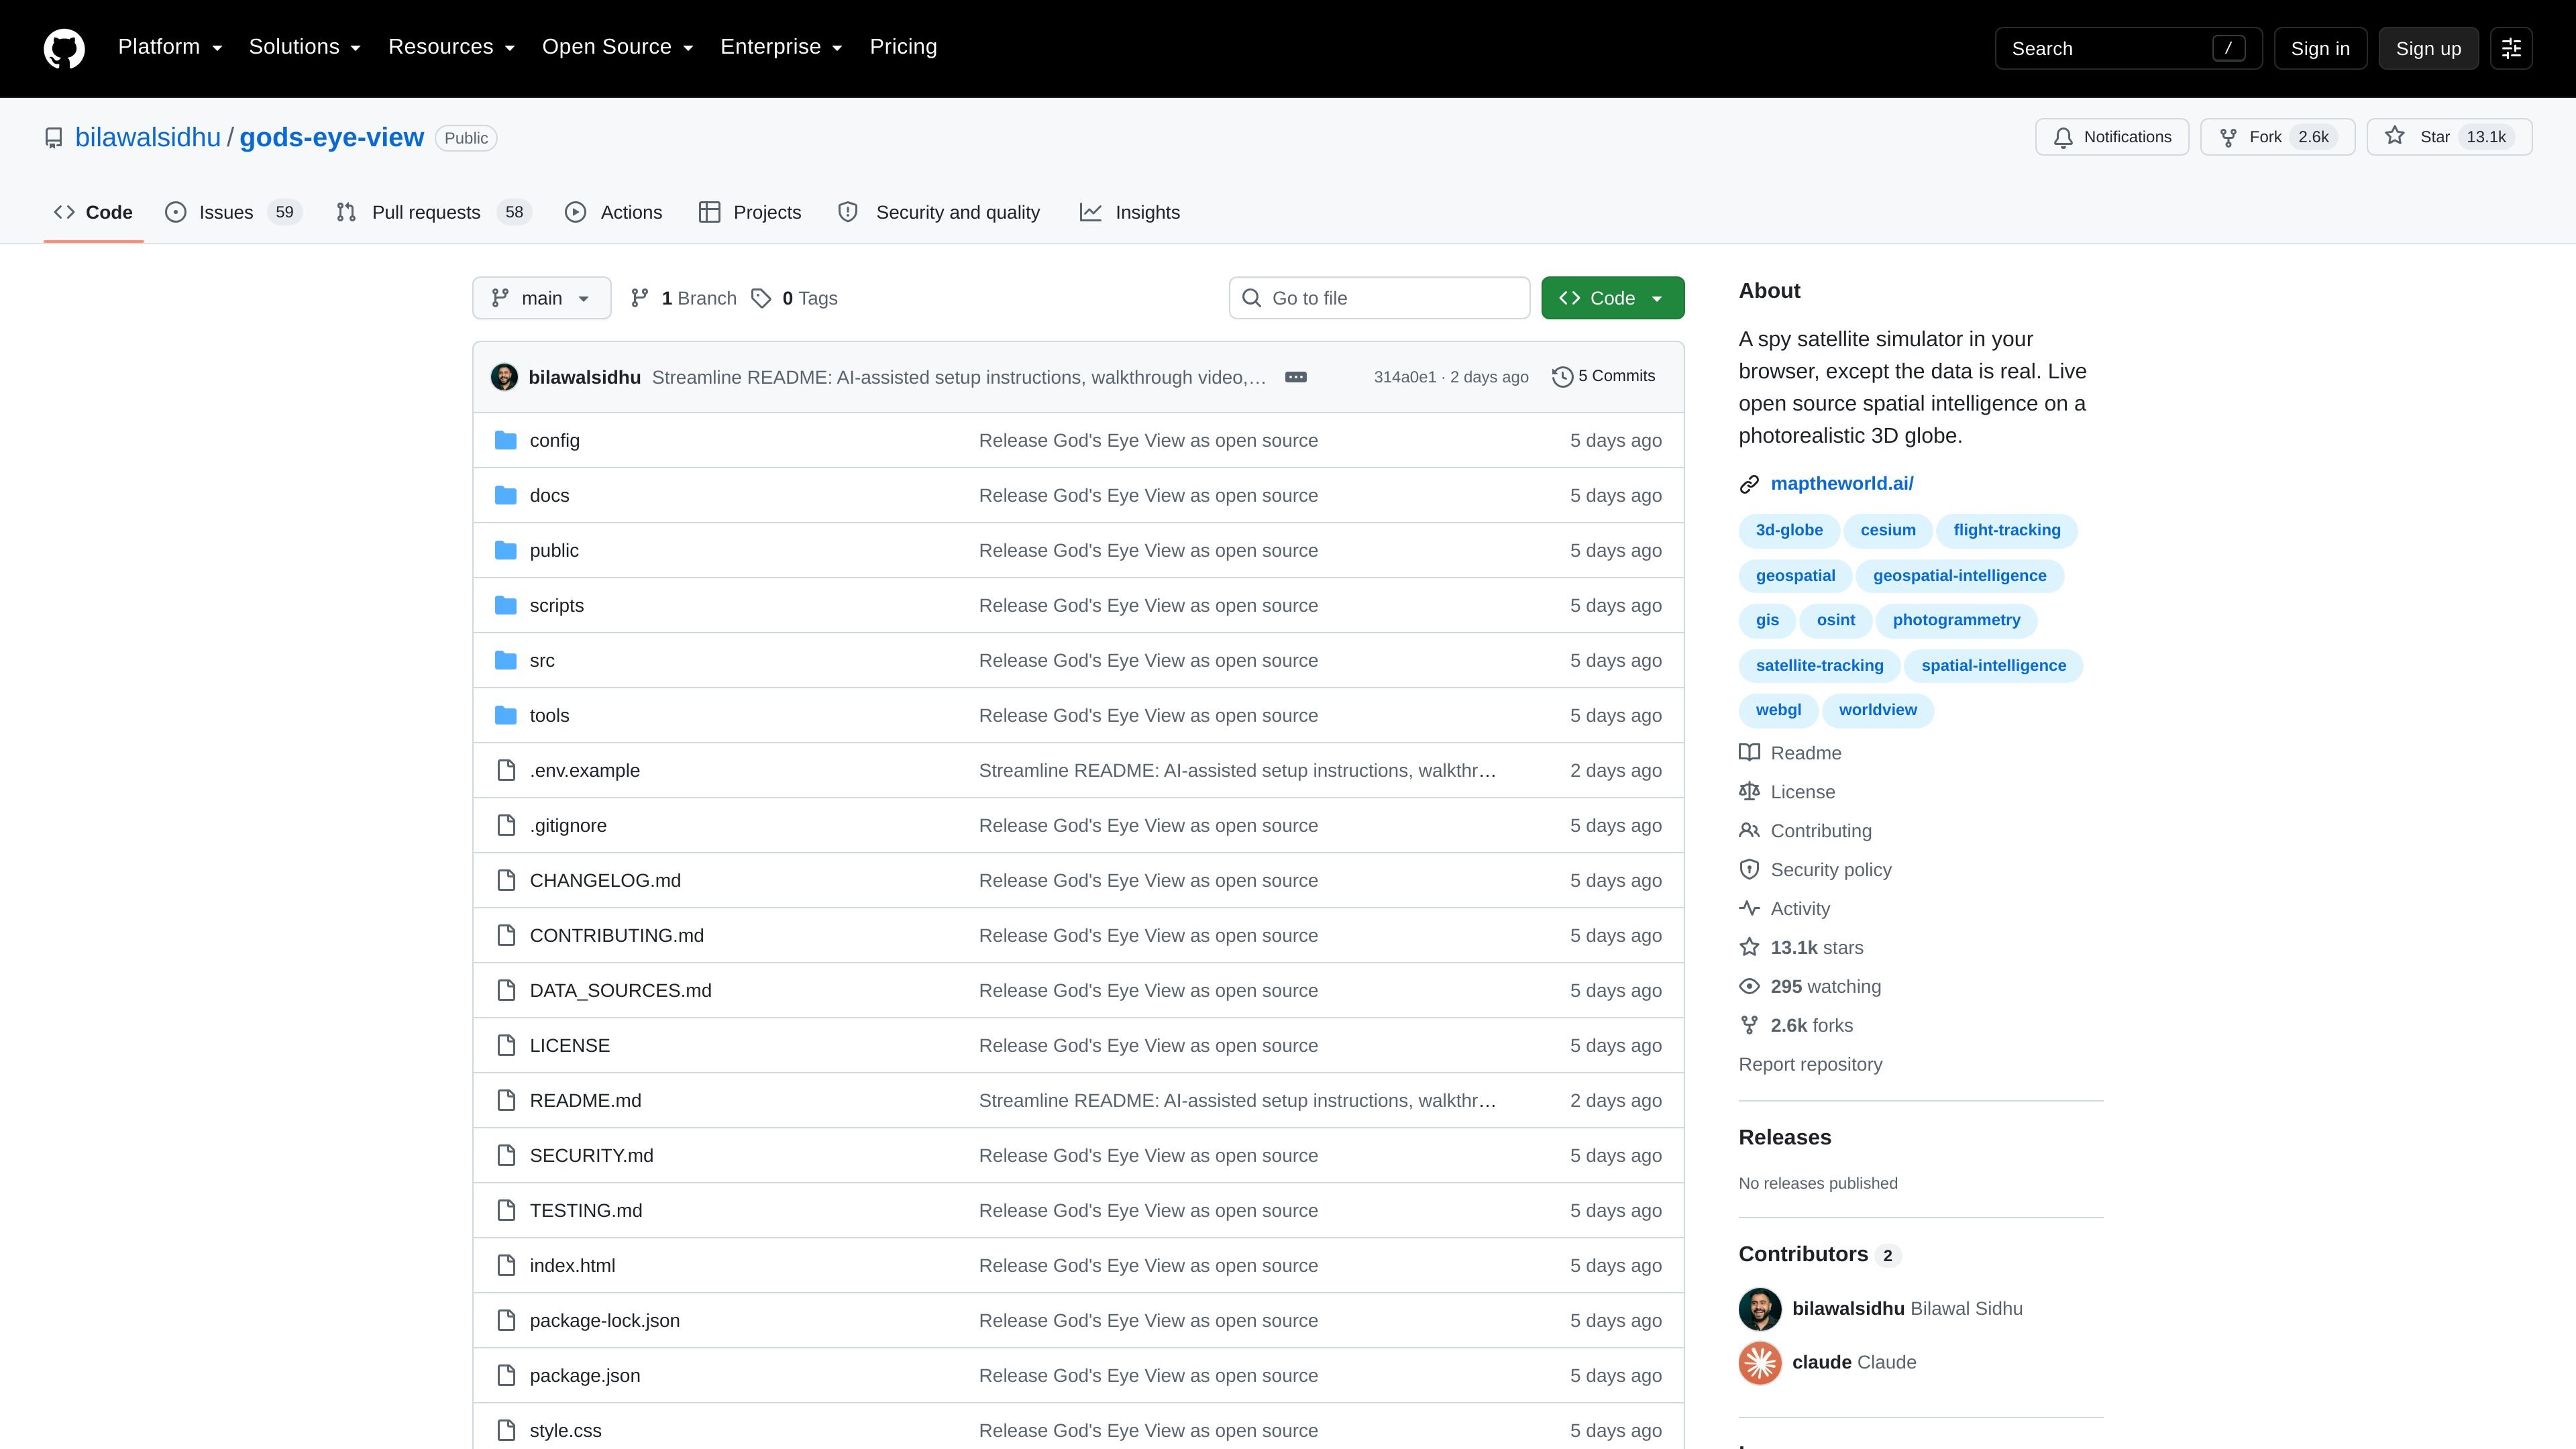
Task: Open the tools folder icon
Action: click(x=506, y=715)
